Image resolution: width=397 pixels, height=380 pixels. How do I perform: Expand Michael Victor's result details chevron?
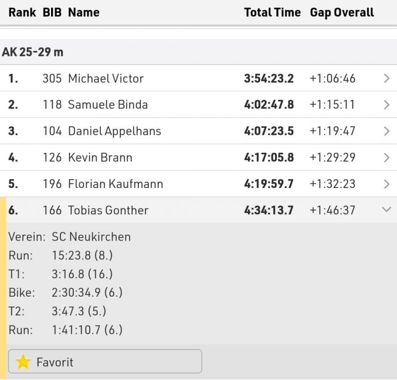pos(387,78)
